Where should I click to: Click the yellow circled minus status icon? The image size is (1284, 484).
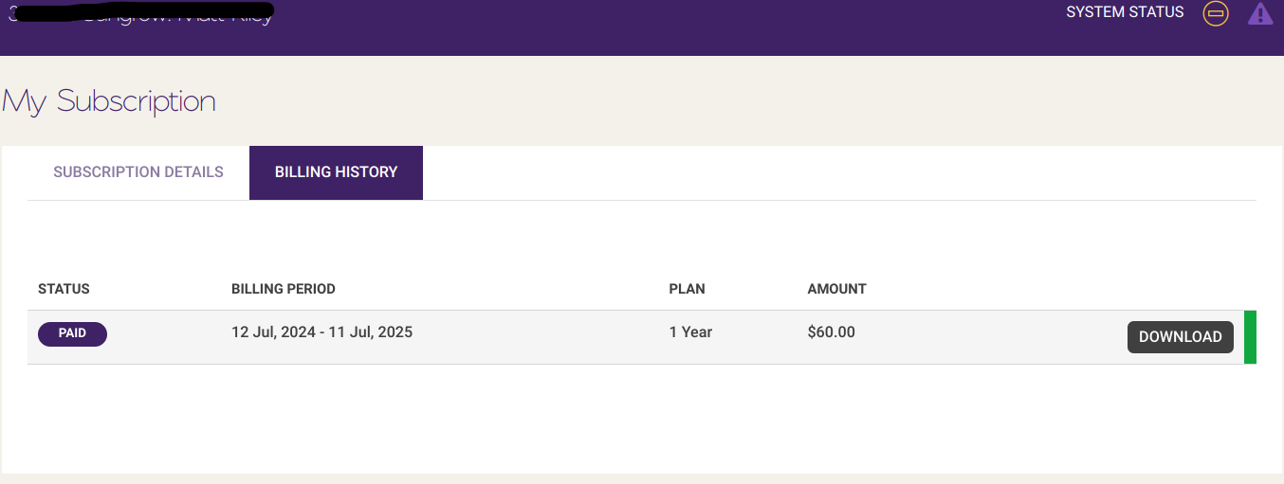(x=1216, y=13)
